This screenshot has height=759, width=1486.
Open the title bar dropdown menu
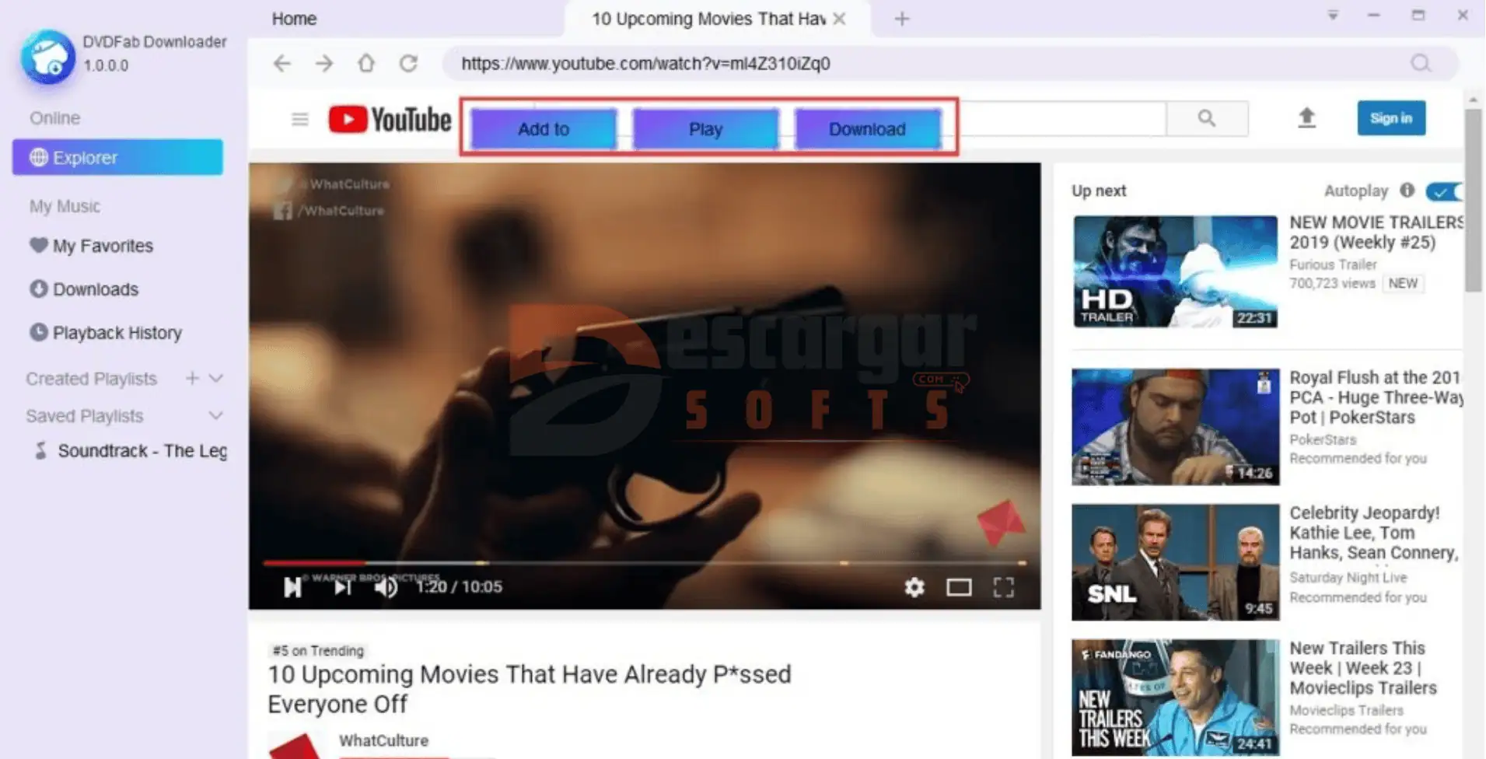click(1332, 16)
